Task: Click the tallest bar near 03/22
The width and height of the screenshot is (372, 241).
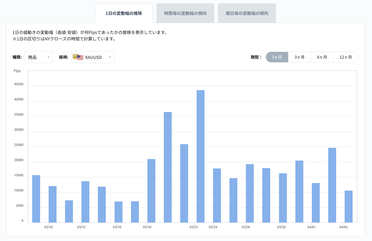Action: coord(201,155)
